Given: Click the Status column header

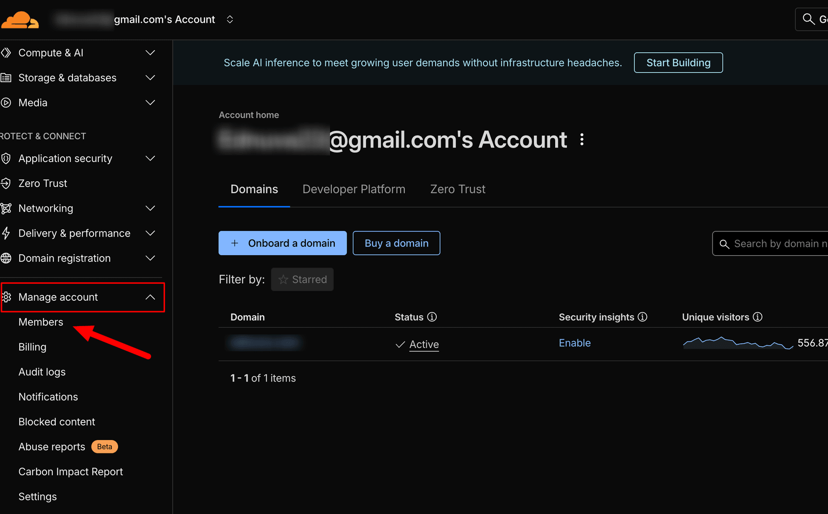Looking at the screenshot, I should click(409, 317).
